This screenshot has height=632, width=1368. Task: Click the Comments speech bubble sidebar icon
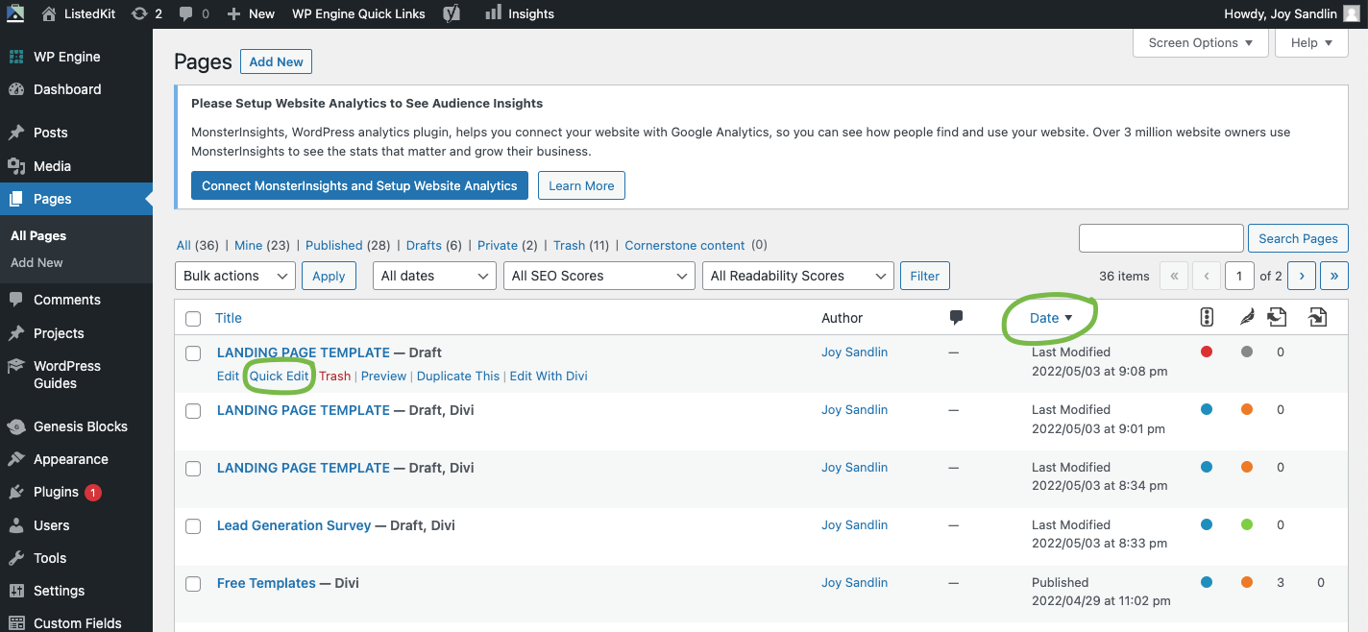pos(16,300)
